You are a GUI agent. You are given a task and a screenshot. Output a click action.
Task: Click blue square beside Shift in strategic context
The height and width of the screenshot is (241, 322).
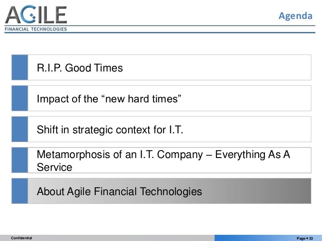(x=20, y=129)
